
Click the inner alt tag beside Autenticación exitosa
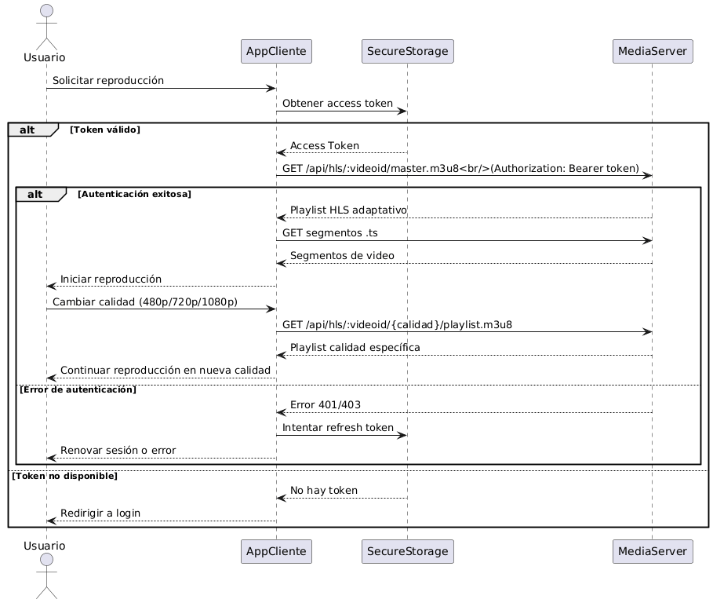41,193
